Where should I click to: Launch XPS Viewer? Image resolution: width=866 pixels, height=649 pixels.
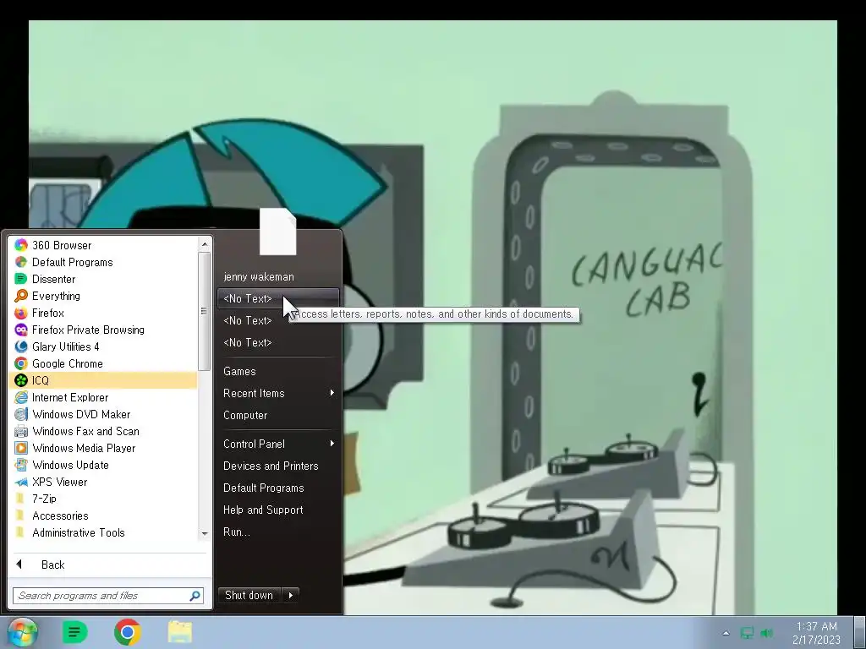(x=103, y=482)
